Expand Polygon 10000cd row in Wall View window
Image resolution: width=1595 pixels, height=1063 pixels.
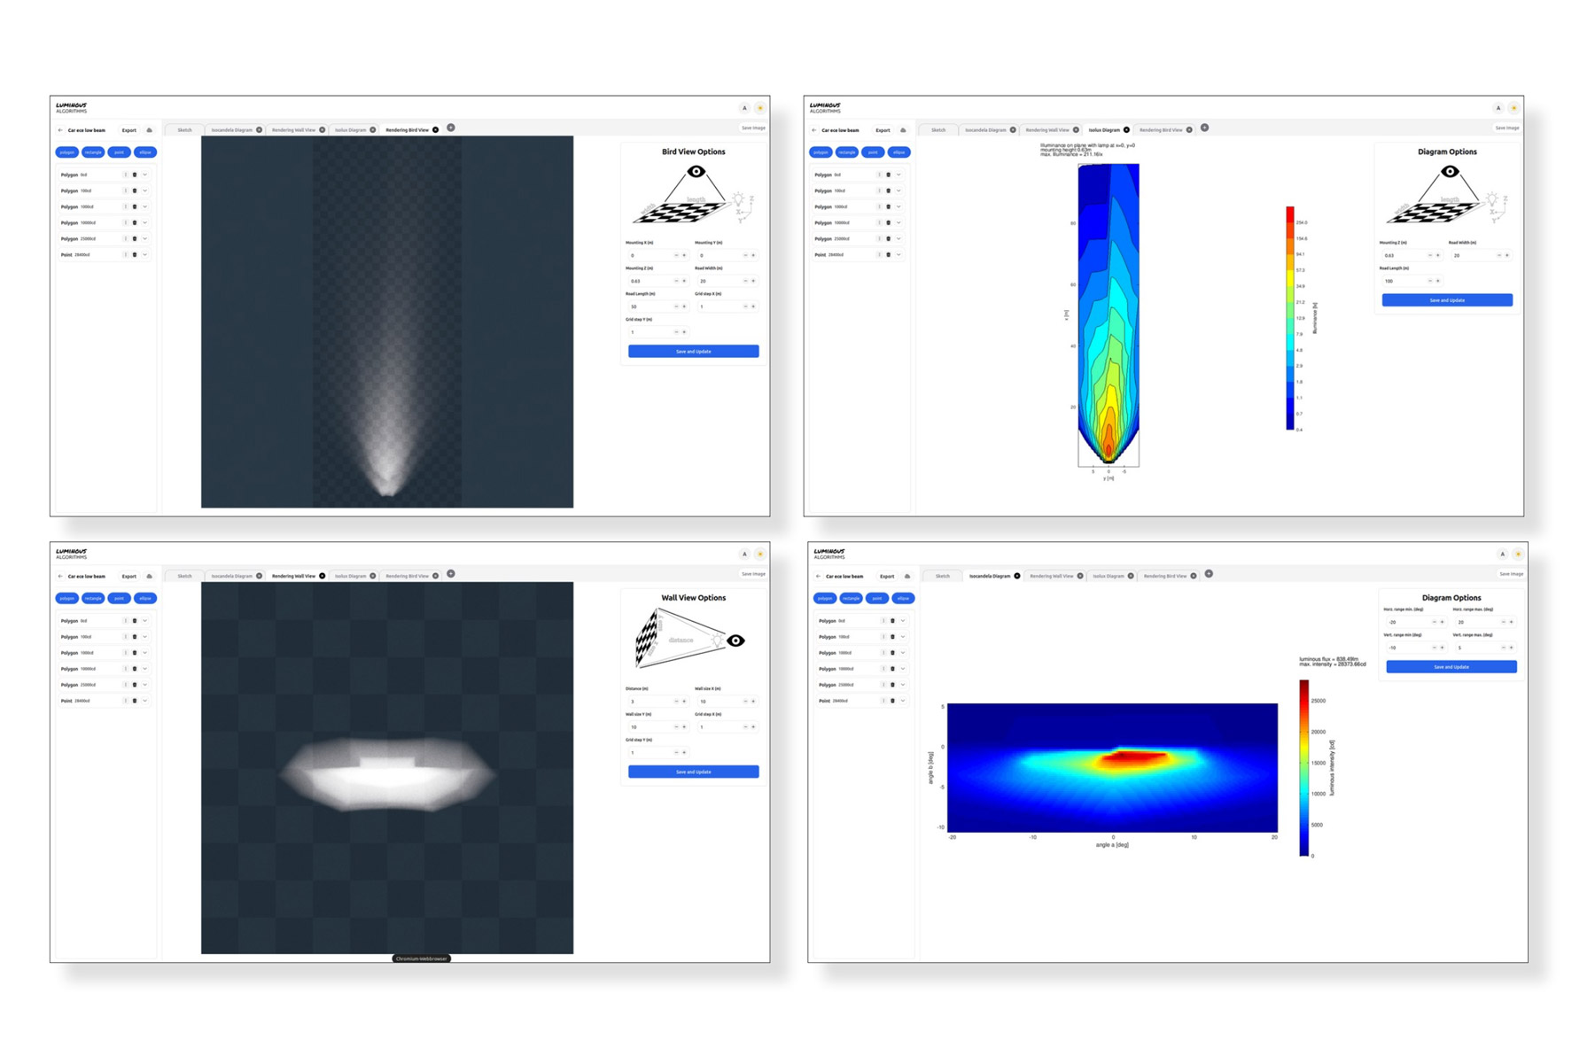[x=145, y=669]
